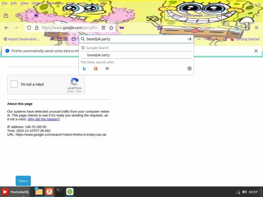Bookmark this page with the star

pyautogui.click(x=111, y=28)
